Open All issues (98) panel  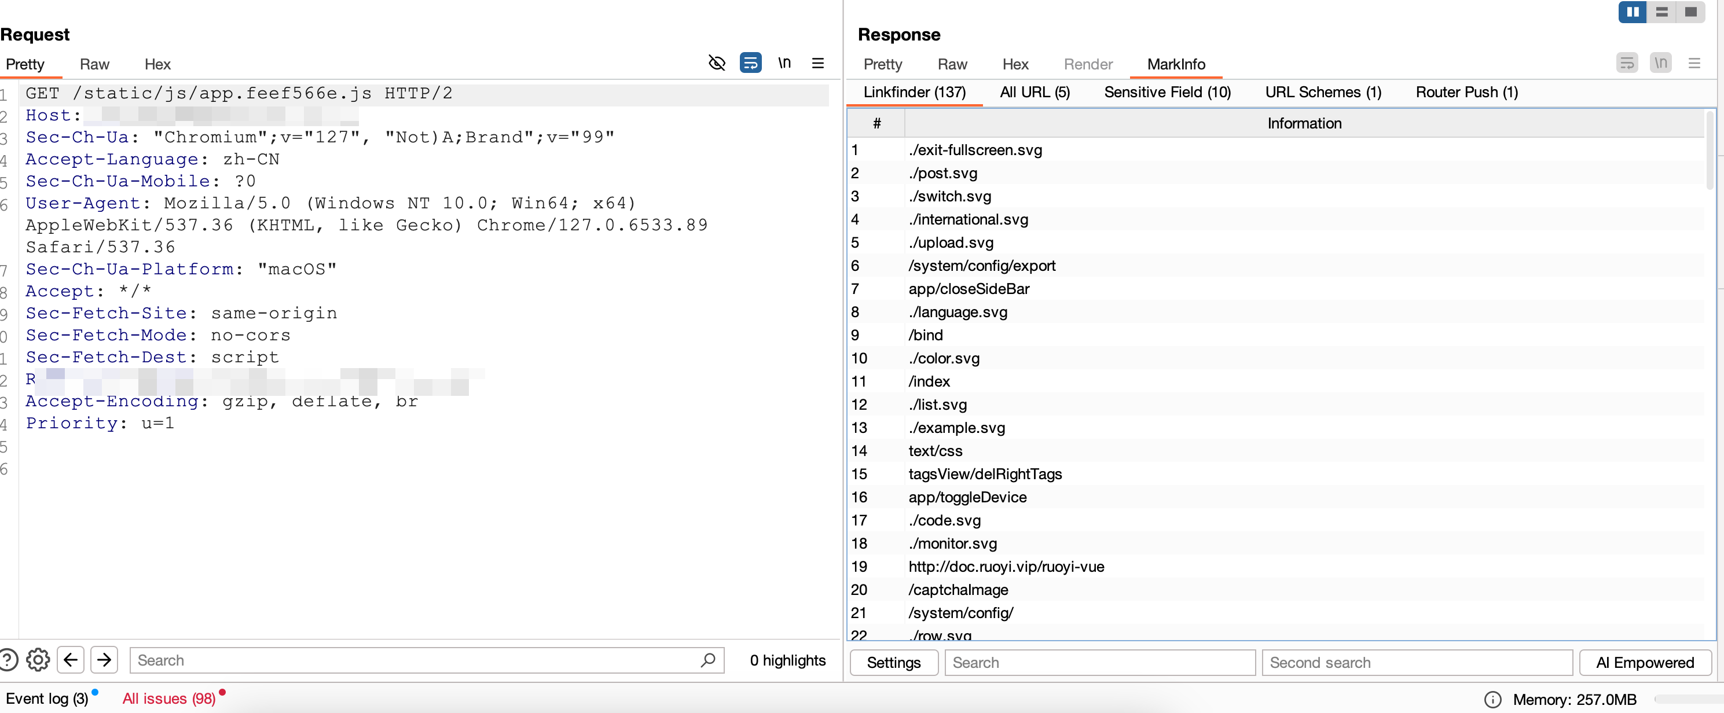pos(168,699)
